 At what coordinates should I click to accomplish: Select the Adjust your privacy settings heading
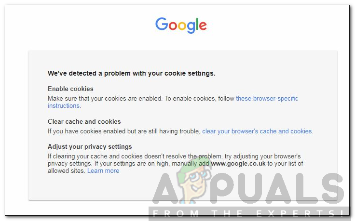coord(90,146)
